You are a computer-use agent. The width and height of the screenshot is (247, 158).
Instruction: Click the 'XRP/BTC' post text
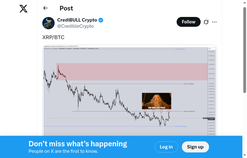point(53,37)
